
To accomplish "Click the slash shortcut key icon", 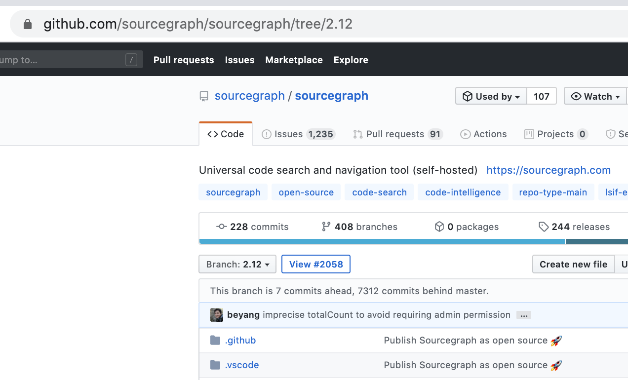I will tap(131, 60).
